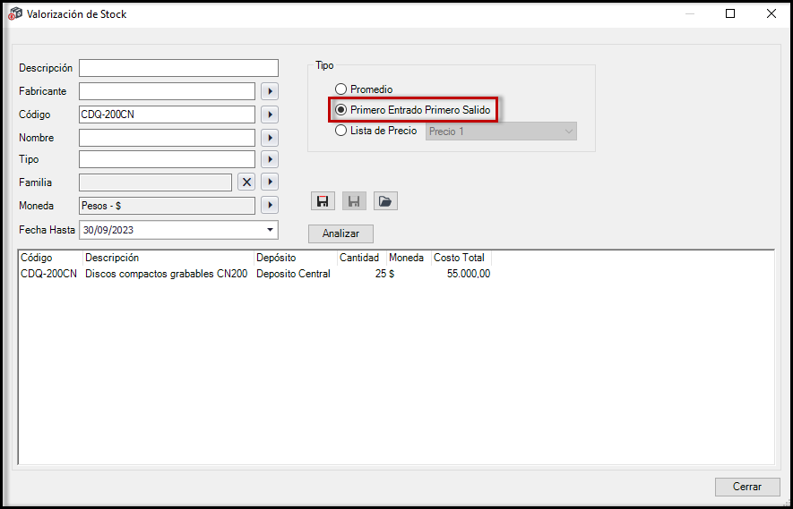Screen dimensions: 793x509
Task: Click the Cerrar button
Action: [747, 487]
